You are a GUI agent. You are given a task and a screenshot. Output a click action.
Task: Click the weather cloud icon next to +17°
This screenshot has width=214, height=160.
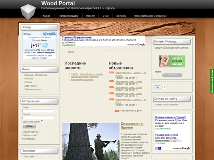click(x=45, y=45)
